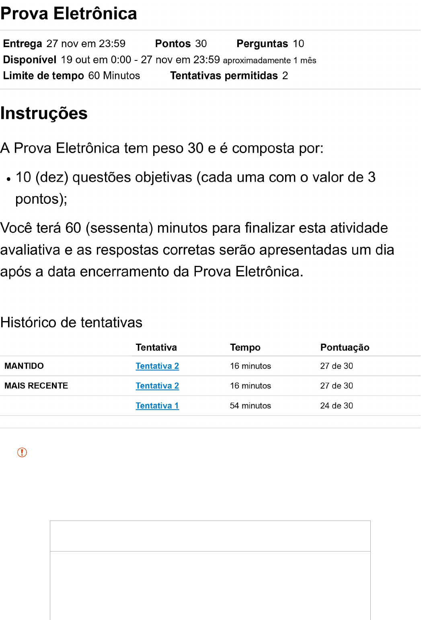Click the Histórico de tentativas heading
Viewport: 421px width, 620px height.
tap(71, 322)
